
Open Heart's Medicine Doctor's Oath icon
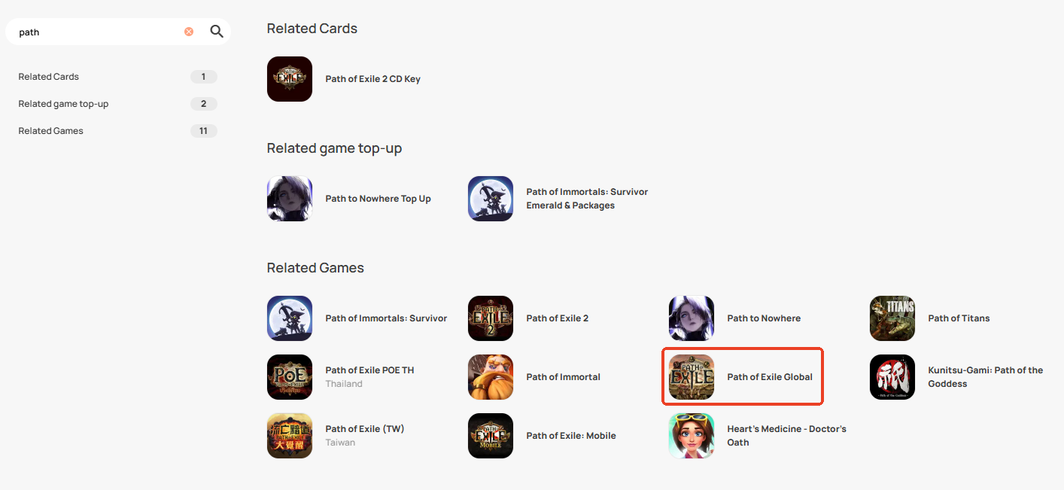point(692,436)
